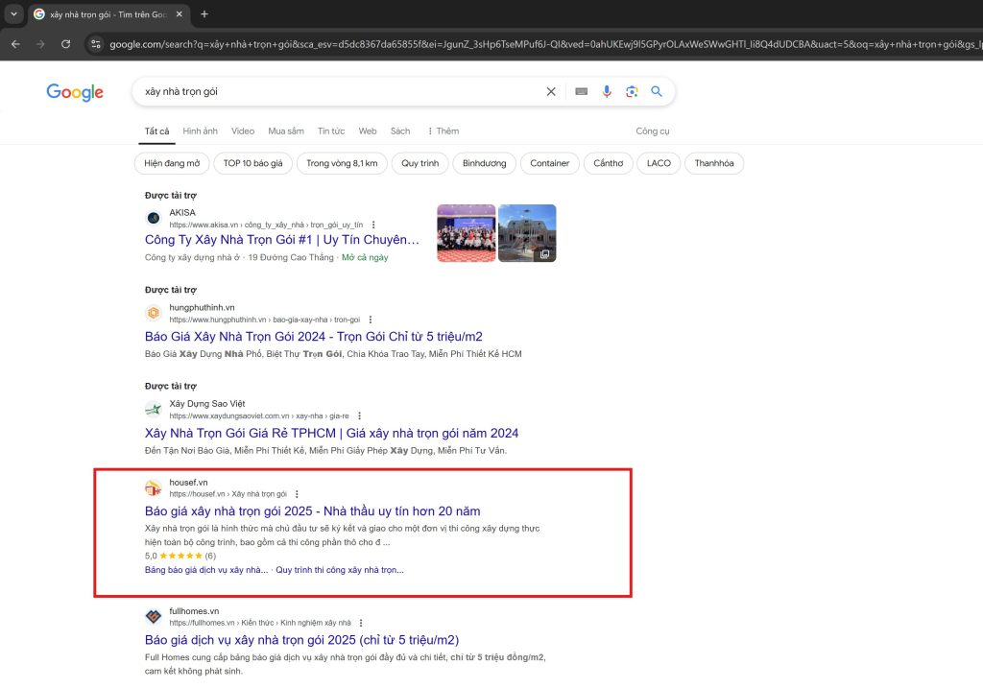The image size is (983, 688).
Task: Select the 'Container' filter chip
Action: [x=550, y=163]
